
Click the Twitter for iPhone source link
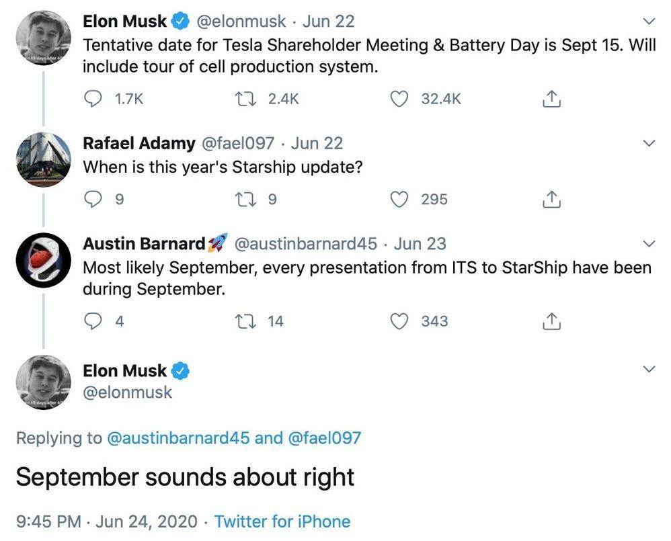click(282, 522)
